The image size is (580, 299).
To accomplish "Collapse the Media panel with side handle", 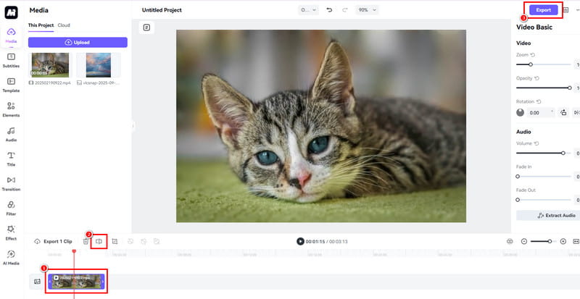I will tap(133, 126).
